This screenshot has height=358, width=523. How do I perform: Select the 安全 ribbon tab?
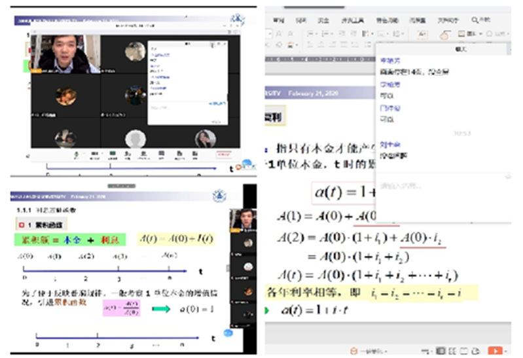pos(323,20)
